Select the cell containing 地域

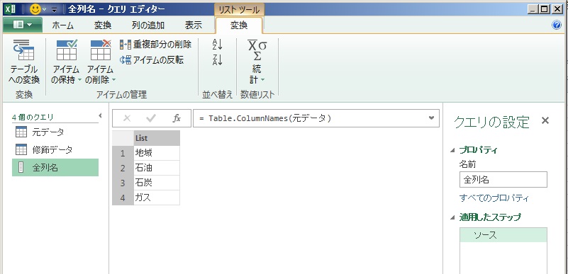point(157,153)
